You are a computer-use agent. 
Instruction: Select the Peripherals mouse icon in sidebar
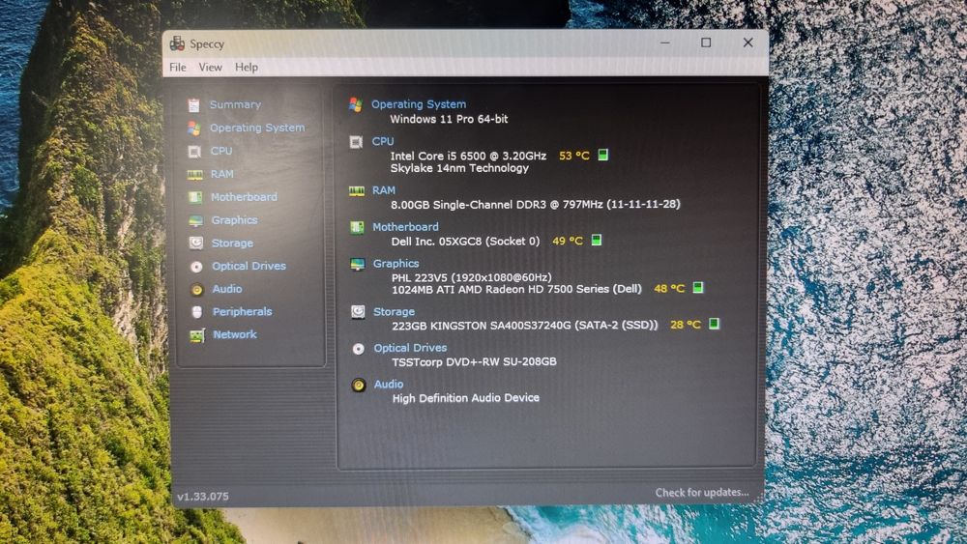click(x=196, y=312)
